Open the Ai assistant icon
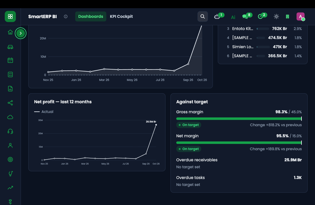Image resolution: width=315 pixels, height=205 pixels. [x=233, y=17]
